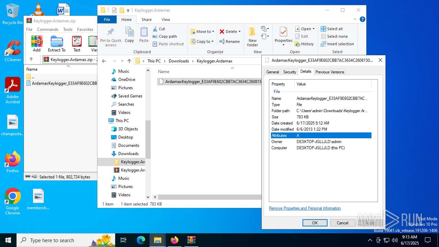The height and width of the screenshot is (247, 439).
Task: Select Downloads in navigation pane
Action: tap(128, 154)
